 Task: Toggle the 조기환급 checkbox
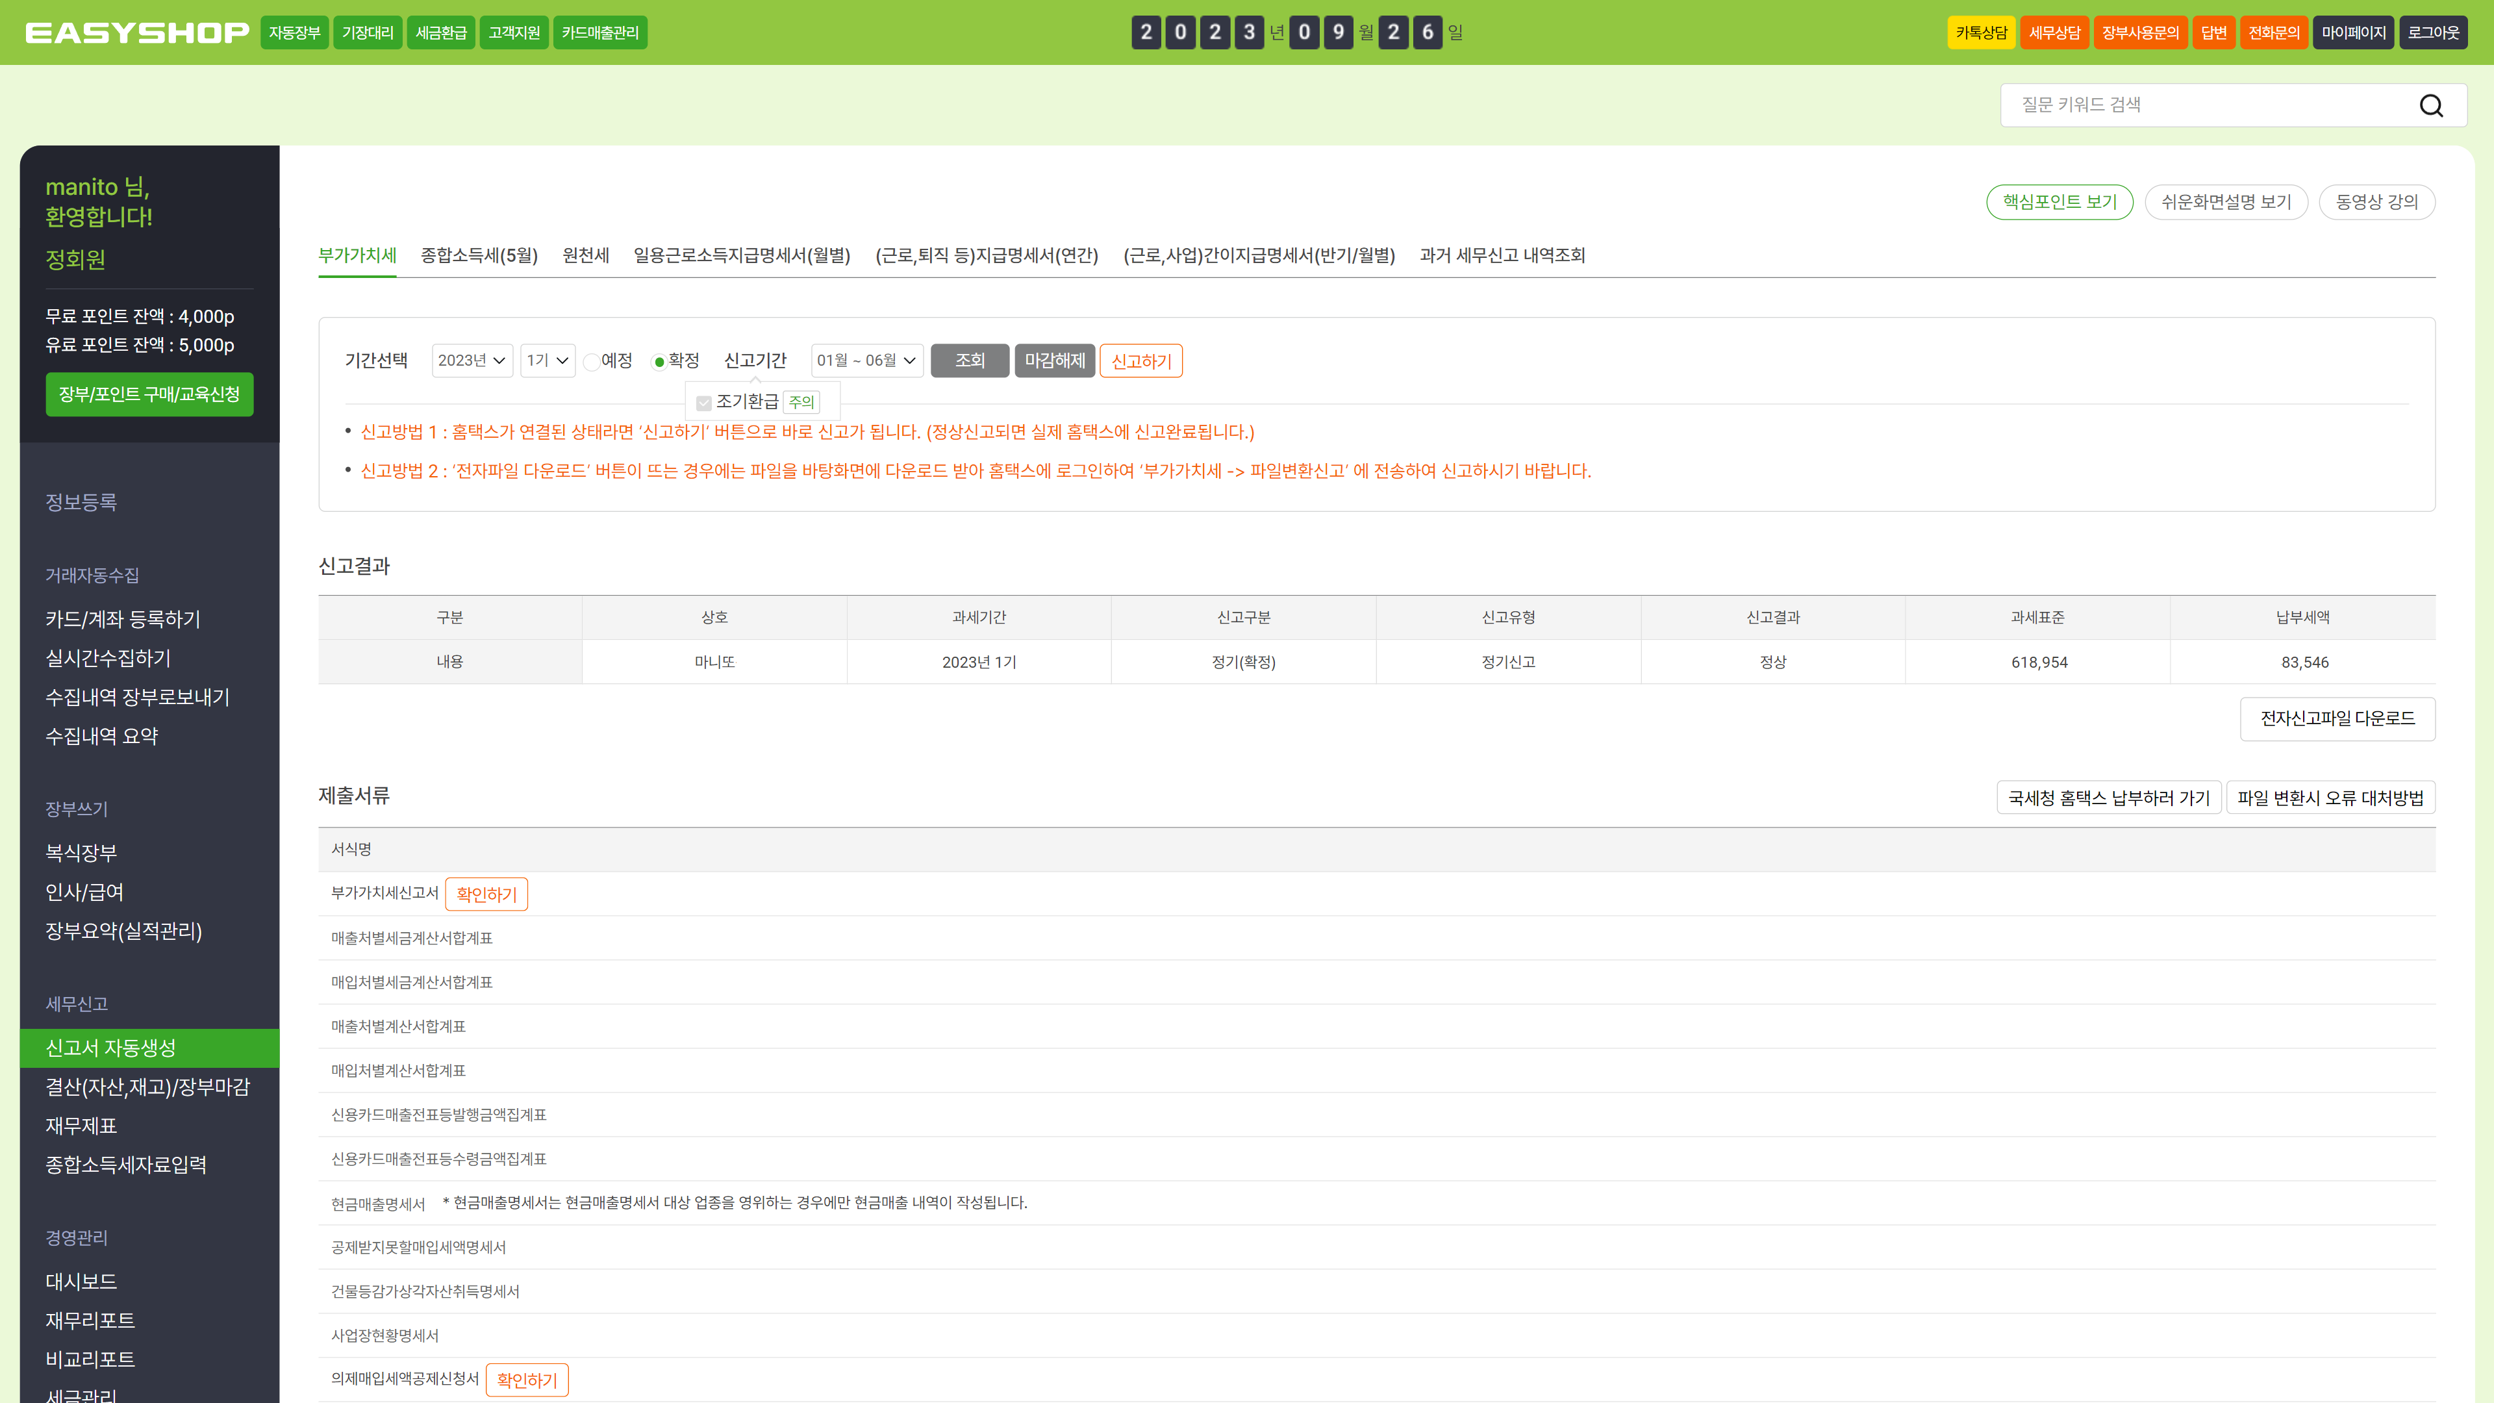(x=704, y=403)
